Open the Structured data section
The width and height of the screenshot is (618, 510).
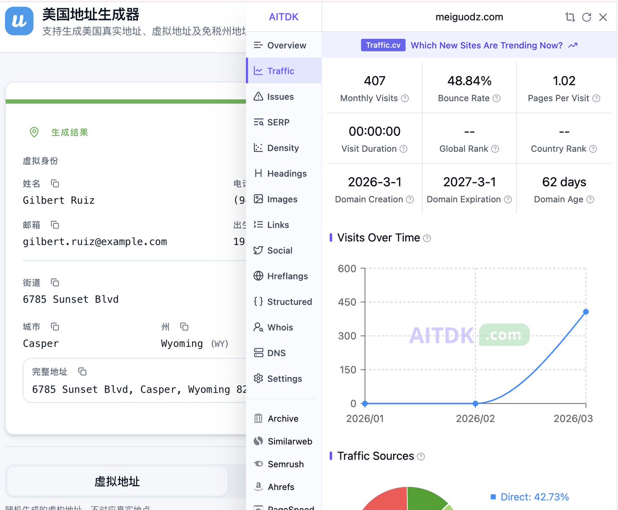point(284,302)
